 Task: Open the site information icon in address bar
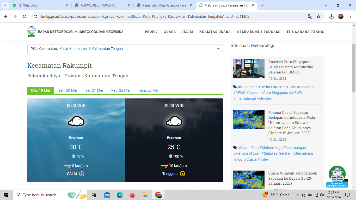(x=36, y=16)
